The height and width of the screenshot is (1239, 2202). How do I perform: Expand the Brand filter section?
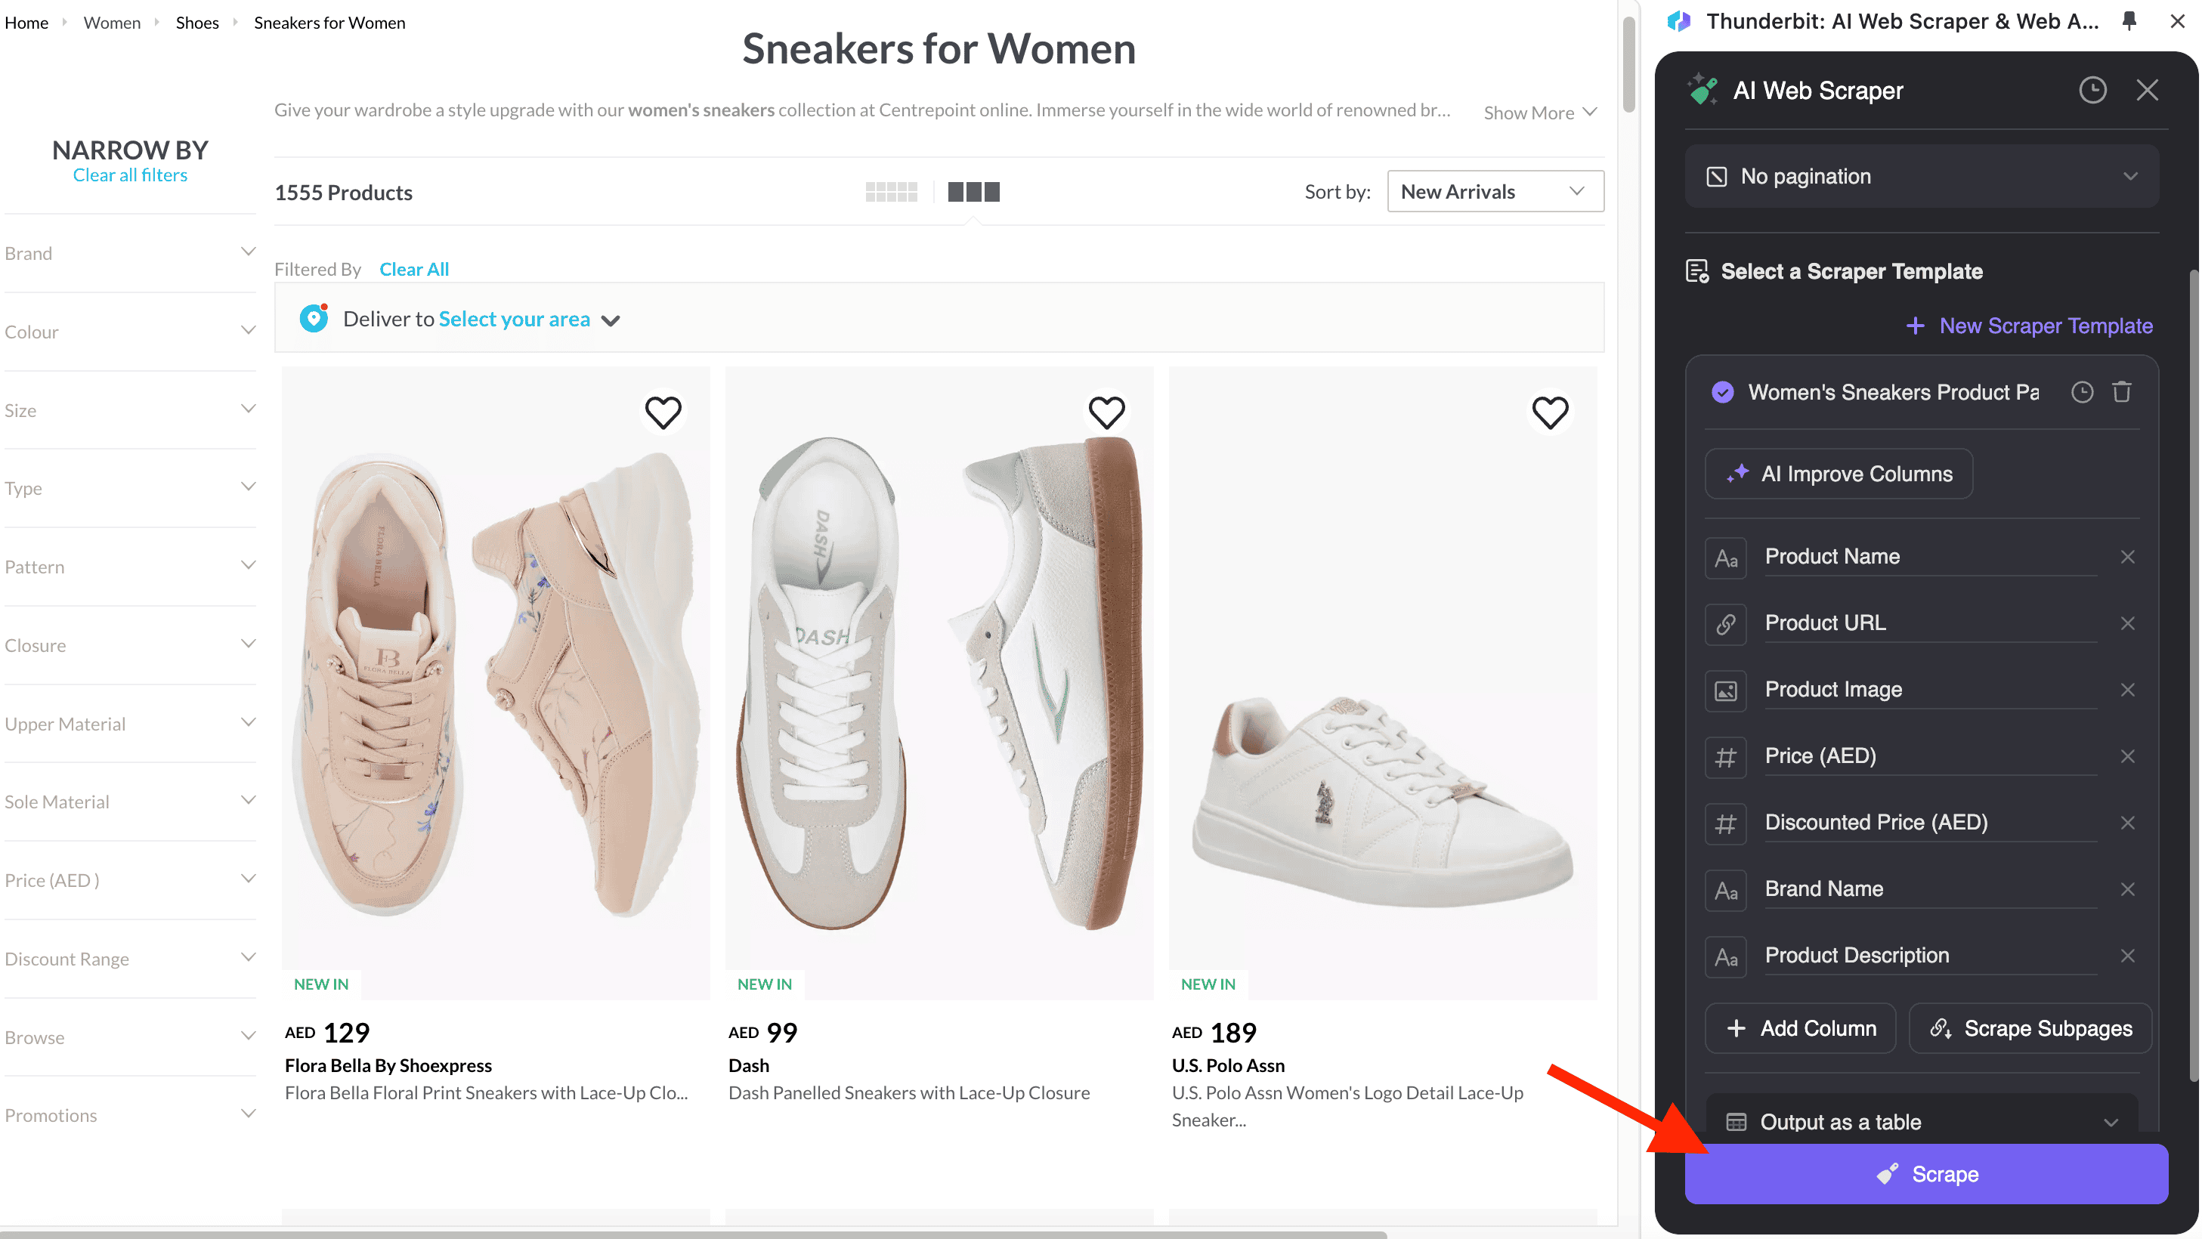click(130, 253)
